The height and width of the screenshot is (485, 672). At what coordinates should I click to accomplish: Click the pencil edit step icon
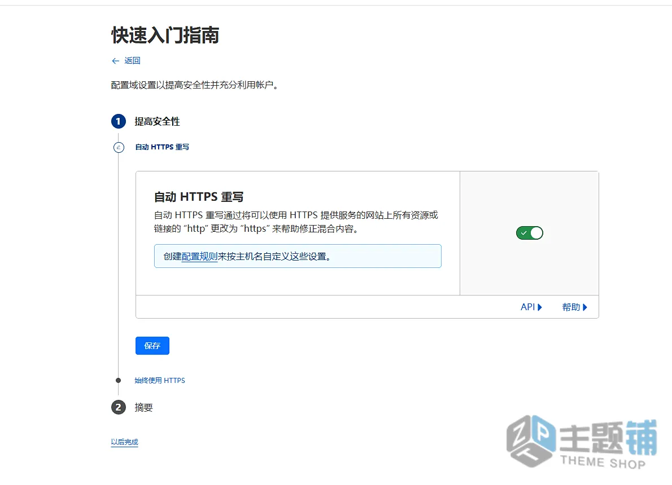coord(119,147)
